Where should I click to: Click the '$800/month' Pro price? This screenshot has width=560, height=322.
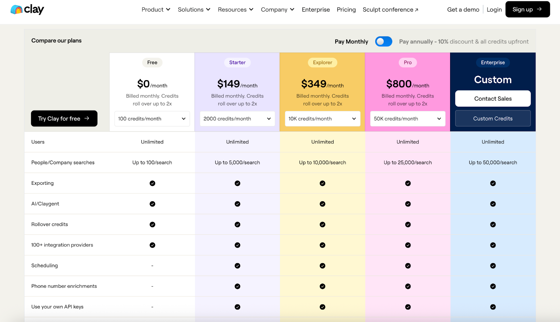click(408, 84)
